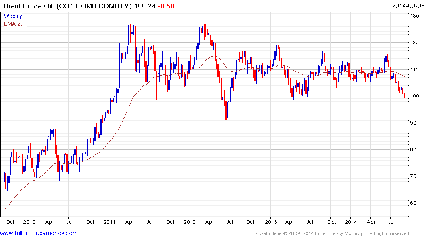Click the 100 price axis label
This screenshot has width=428, height=239.
point(414,96)
